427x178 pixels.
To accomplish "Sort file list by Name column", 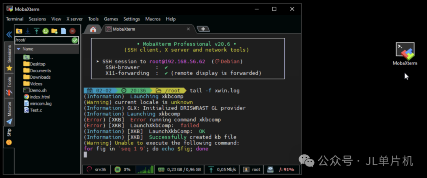I will tap(28, 49).
